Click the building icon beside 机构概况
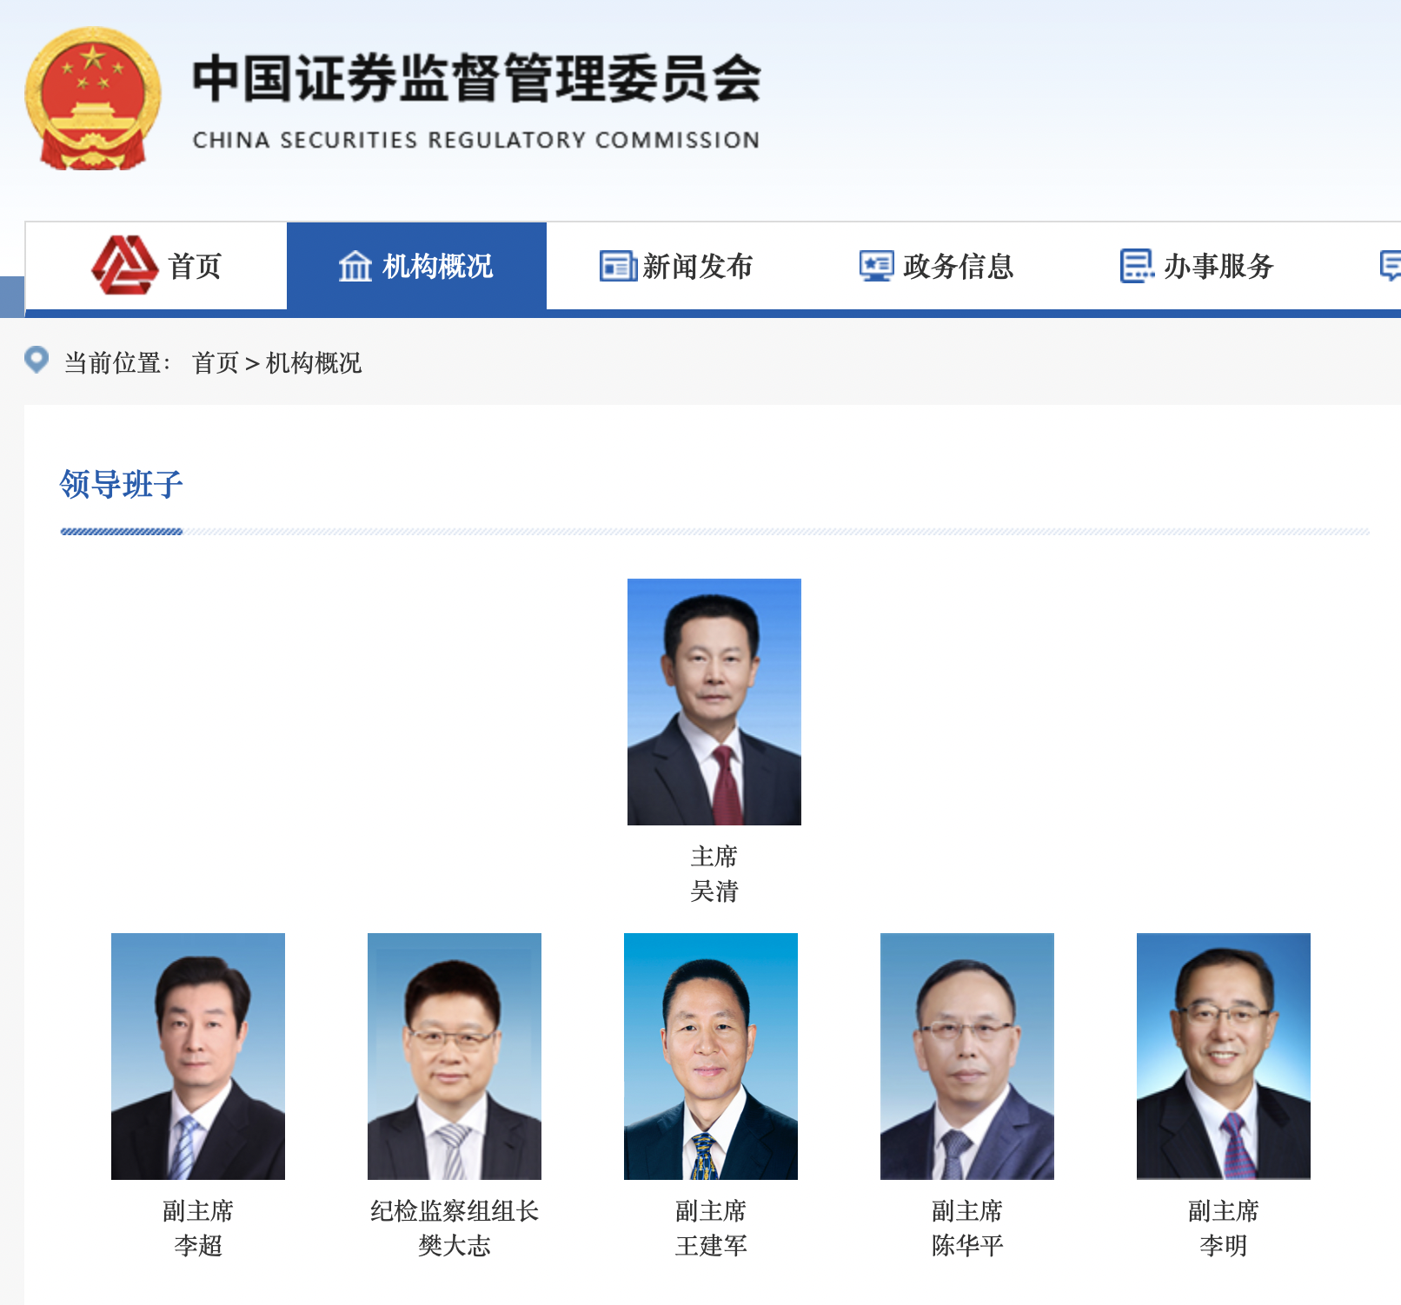The height and width of the screenshot is (1305, 1401). pyautogui.click(x=355, y=266)
